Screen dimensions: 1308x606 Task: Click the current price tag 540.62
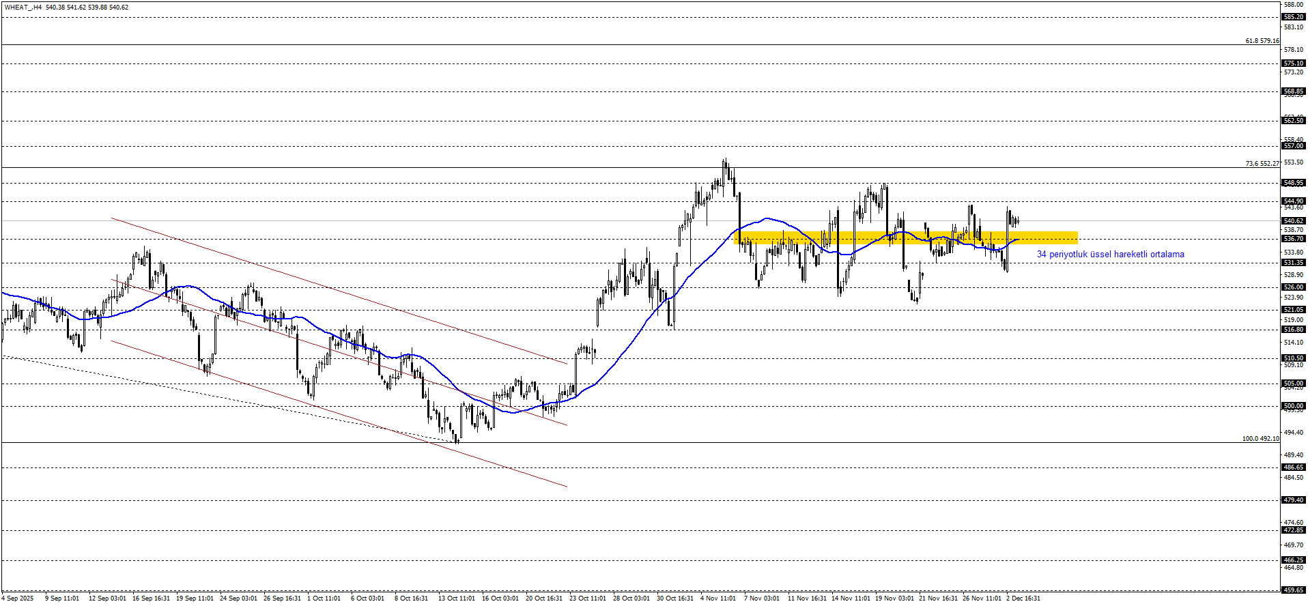click(x=1294, y=221)
